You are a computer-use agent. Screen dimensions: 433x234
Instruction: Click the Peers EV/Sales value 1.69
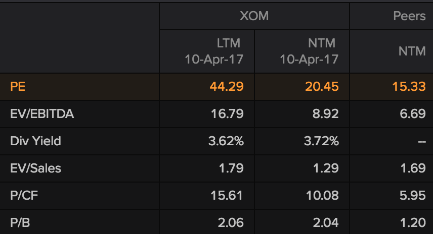point(412,168)
